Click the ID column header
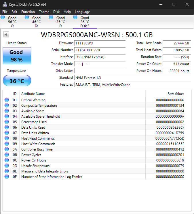194x214 pixels. (x=15, y=94)
